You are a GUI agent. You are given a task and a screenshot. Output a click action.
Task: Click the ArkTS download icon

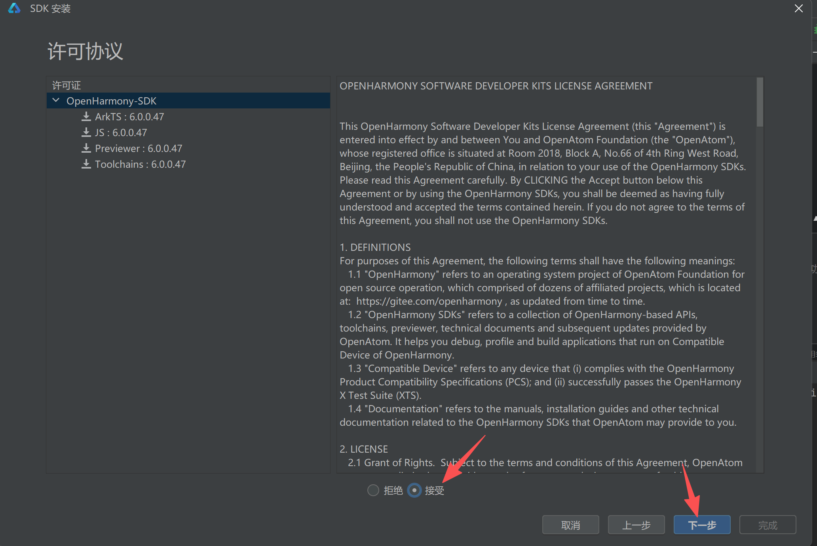pyautogui.click(x=86, y=117)
